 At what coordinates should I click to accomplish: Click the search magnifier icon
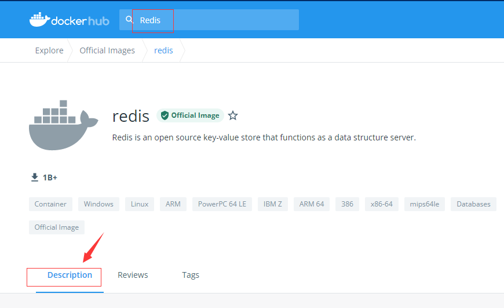pos(129,20)
